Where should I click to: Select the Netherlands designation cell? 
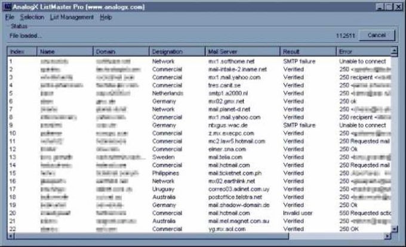click(x=168, y=93)
